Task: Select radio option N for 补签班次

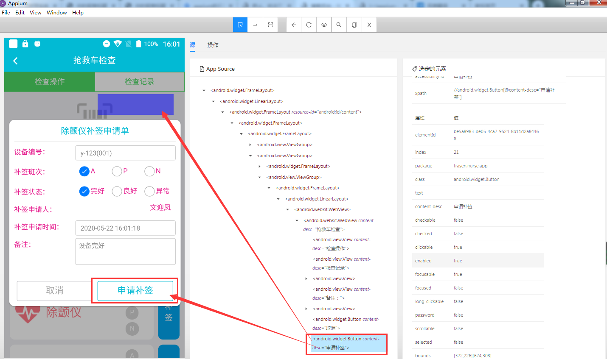Action: (x=149, y=171)
